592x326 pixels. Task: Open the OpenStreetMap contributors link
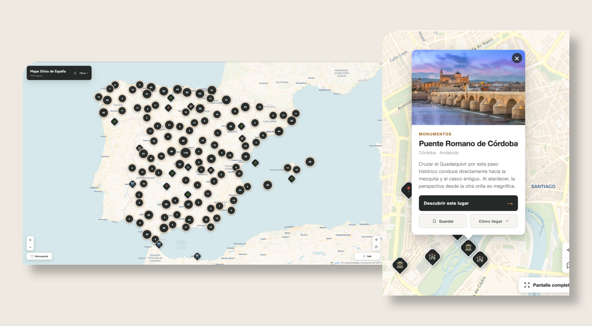358,263
